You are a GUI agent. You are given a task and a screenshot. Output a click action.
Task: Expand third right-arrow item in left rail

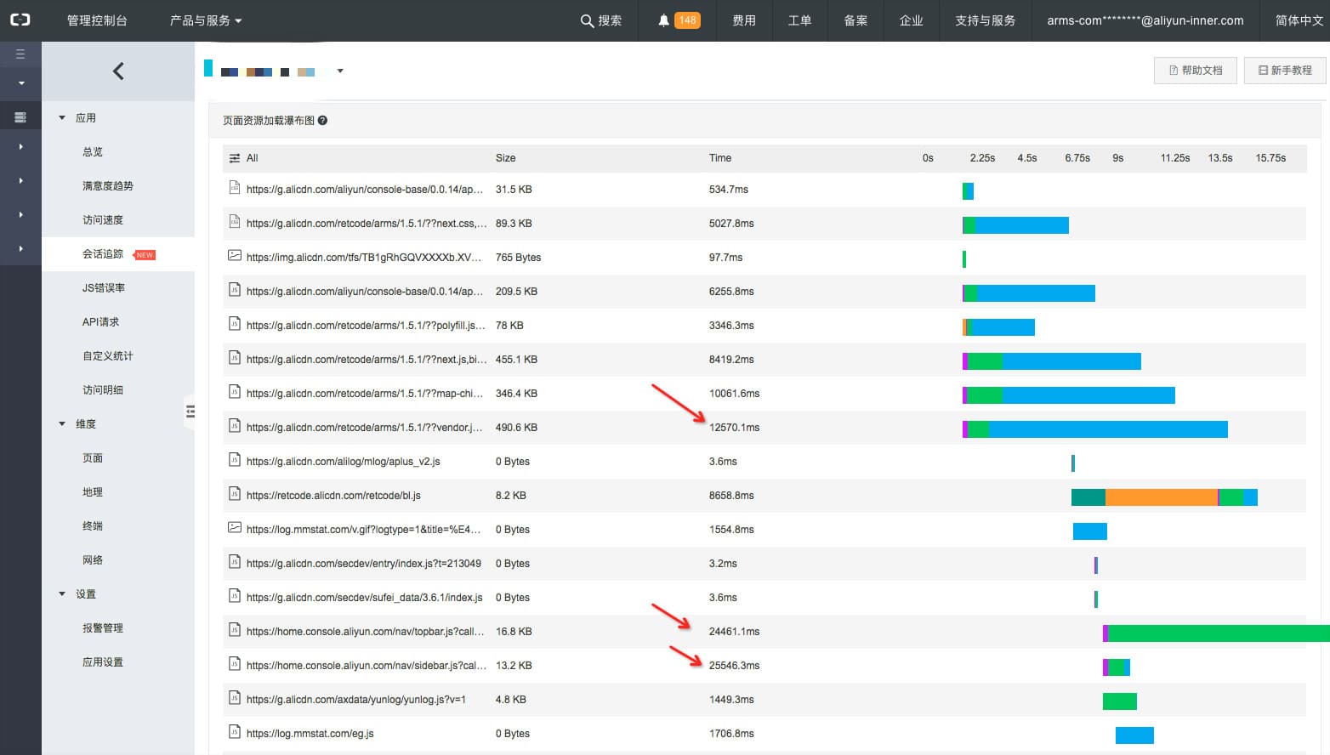[20, 214]
